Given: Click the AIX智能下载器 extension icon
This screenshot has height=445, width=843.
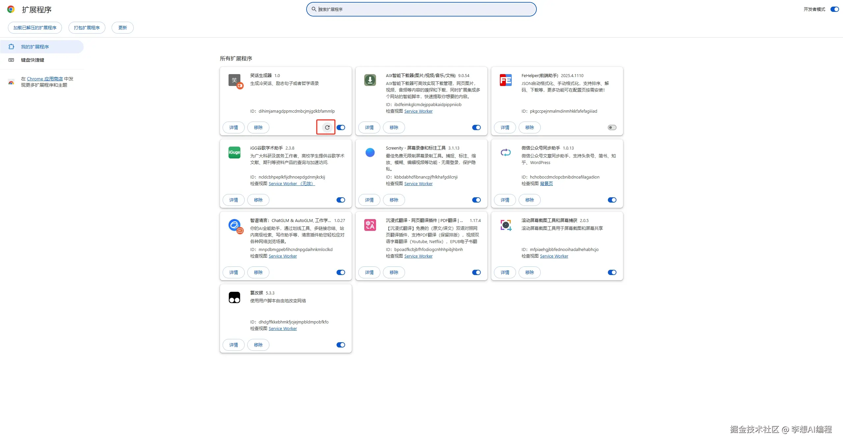Looking at the screenshot, I should 370,80.
